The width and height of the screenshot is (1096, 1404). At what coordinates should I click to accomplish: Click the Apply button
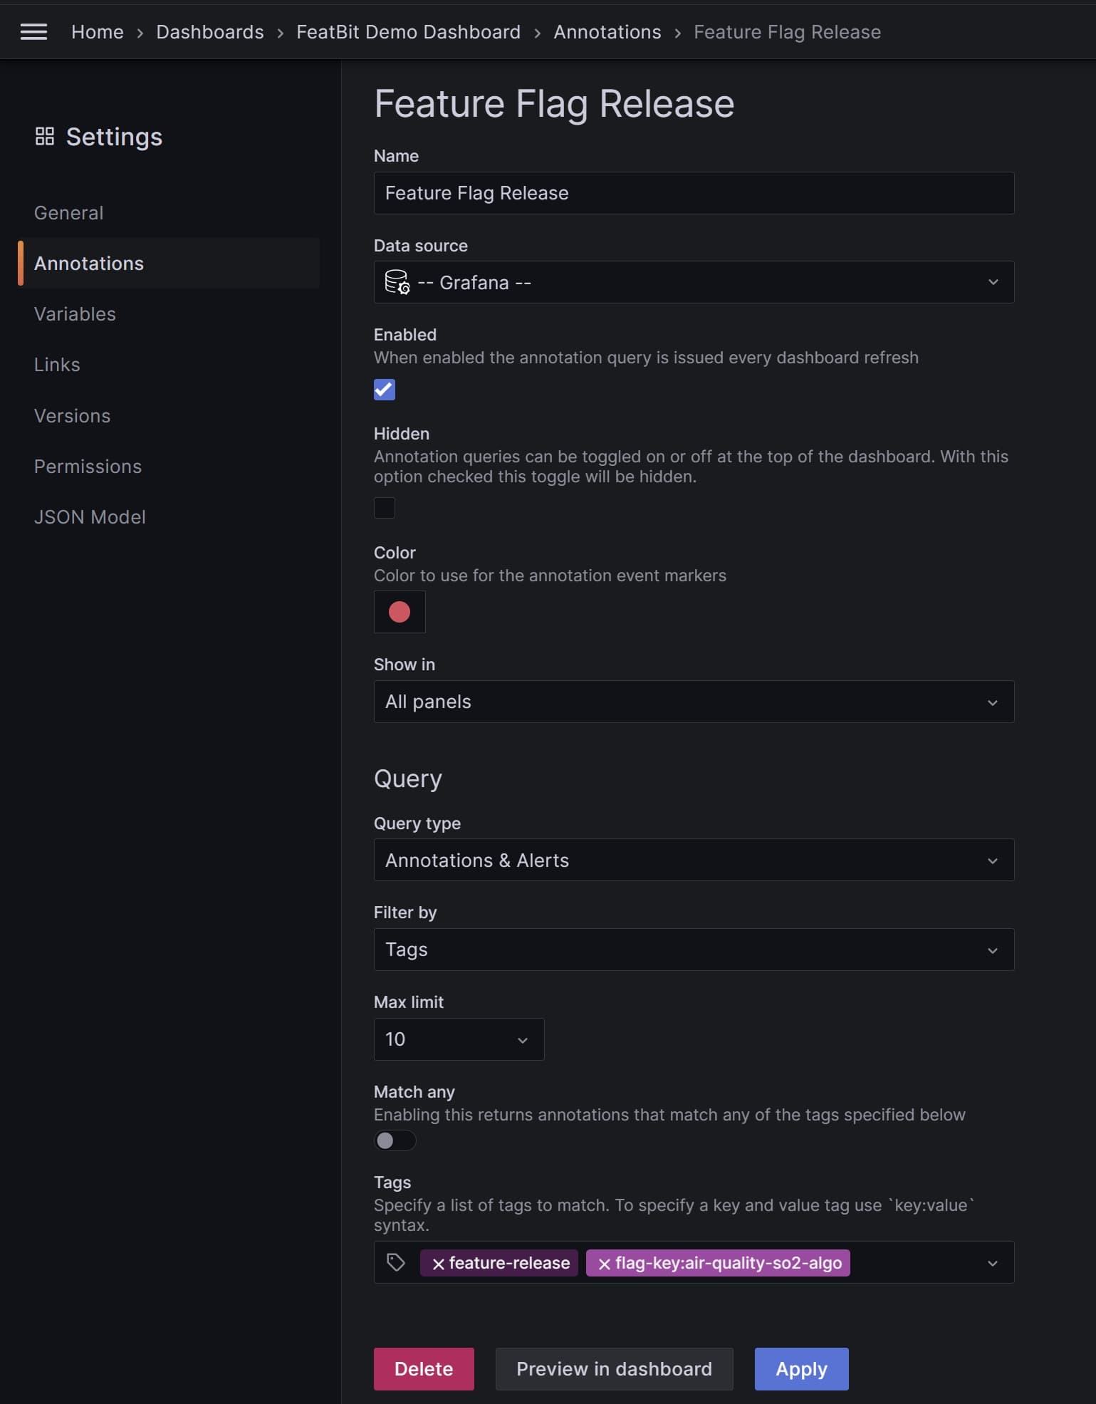click(x=801, y=1368)
